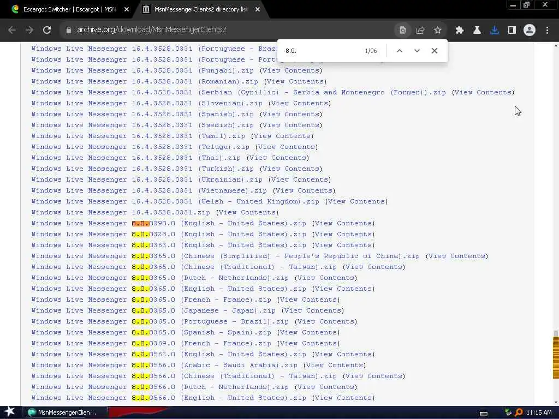This screenshot has width=559, height=419.
Task: View site information lock icon
Action: click(68, 30)
